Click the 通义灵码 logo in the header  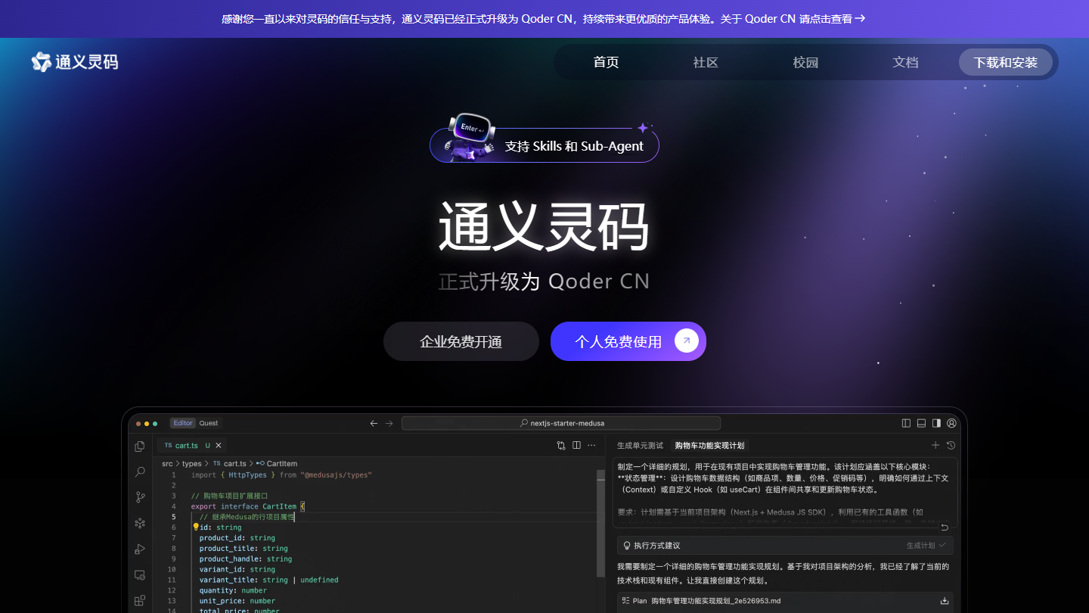point(75,62)
